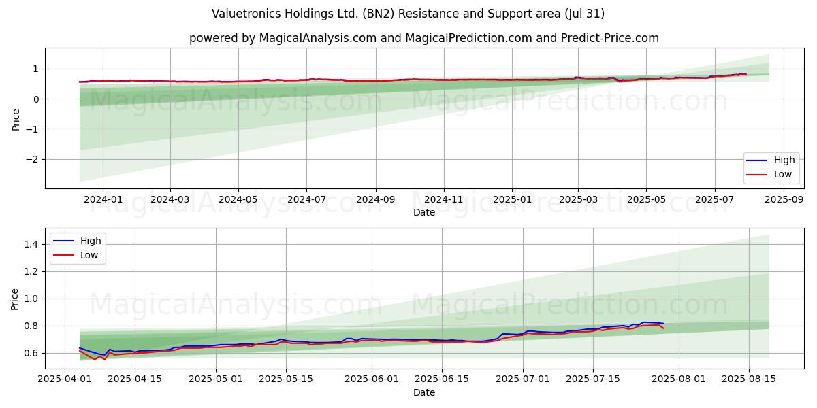This screenshot has height=408, width=817.
Task: Click the 2024-01 x-axis label
Action: [102, 200]
